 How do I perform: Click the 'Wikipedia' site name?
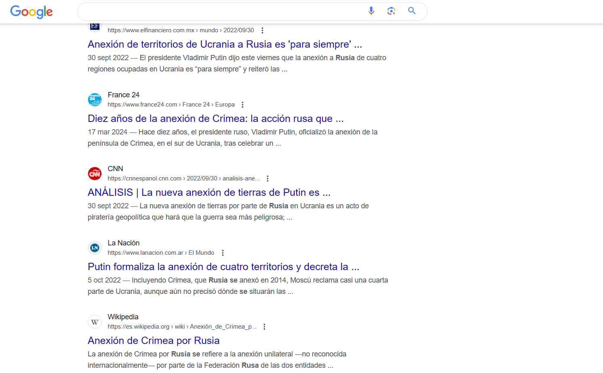coord(123,317)
